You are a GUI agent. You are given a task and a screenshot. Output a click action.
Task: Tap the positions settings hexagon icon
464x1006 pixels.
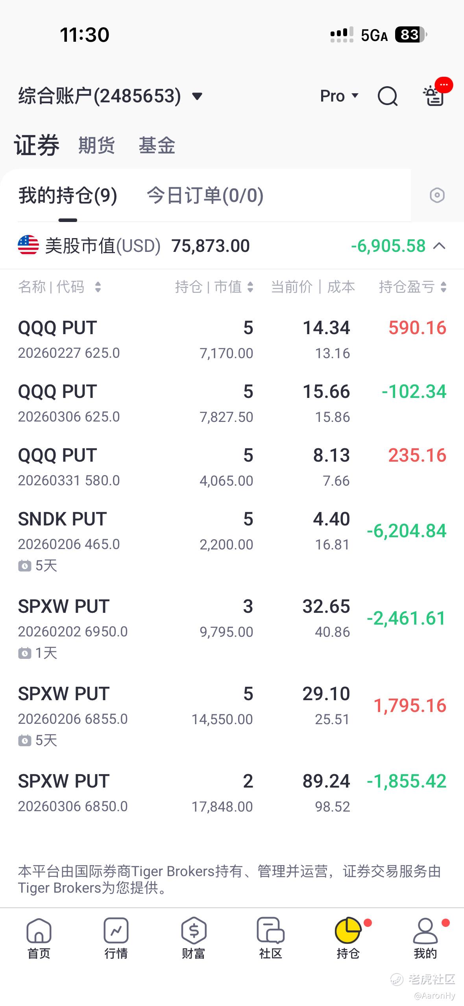[437, 195]
